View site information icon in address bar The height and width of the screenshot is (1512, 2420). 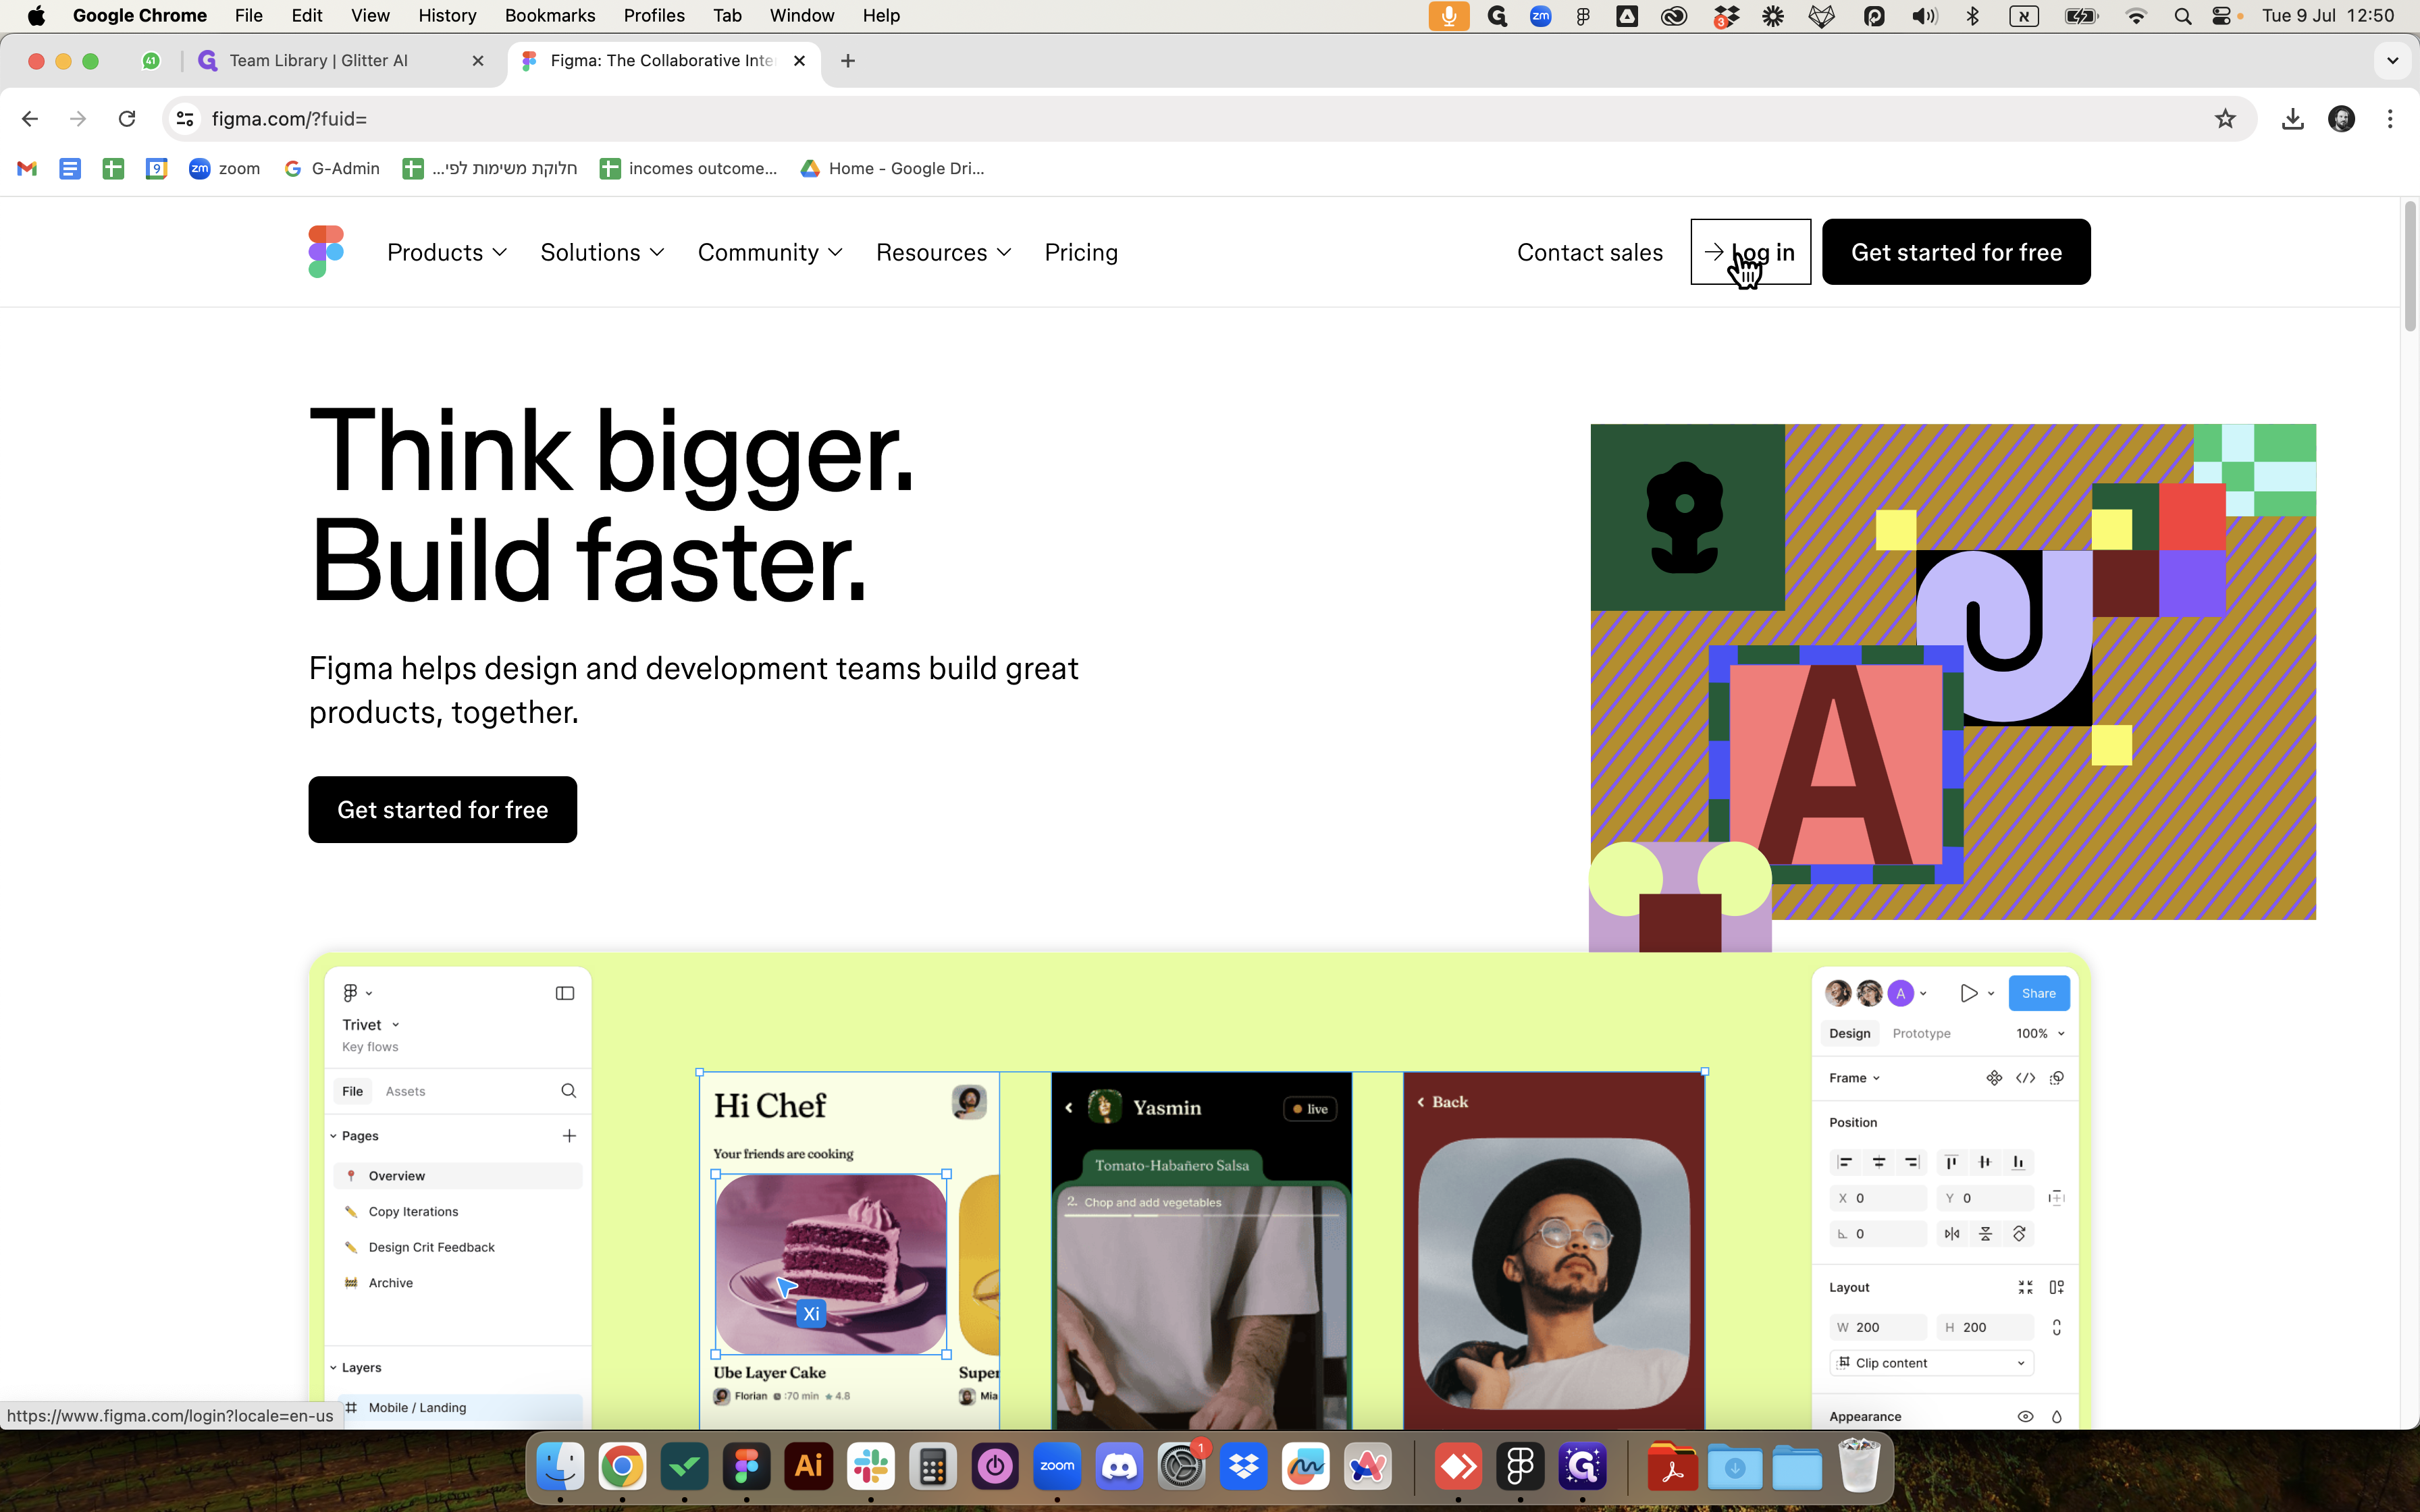click(x=185, y=119)
